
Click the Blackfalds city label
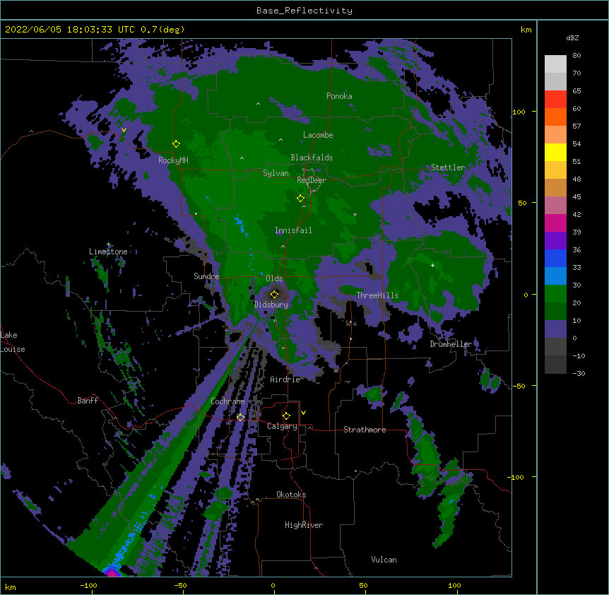(312, 158)
